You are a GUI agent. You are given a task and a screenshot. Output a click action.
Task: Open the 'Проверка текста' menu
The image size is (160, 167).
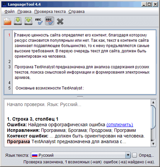tap(50, 11)
